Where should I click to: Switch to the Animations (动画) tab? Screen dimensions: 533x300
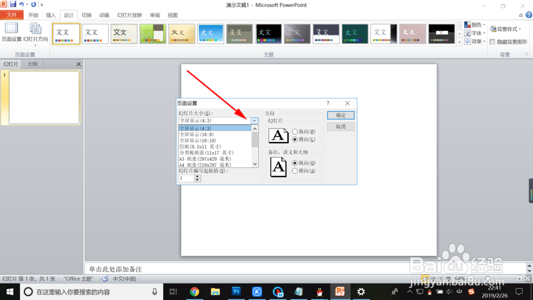click(104, 15)
